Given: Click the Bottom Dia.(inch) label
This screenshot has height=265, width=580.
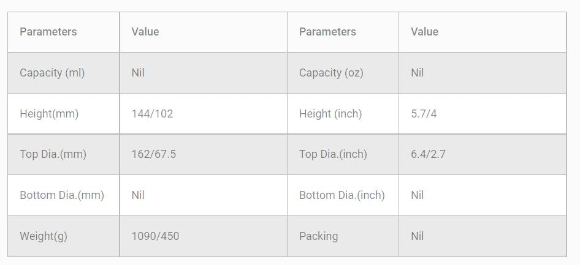Looking at the screenshot, I should pos(342,195).
